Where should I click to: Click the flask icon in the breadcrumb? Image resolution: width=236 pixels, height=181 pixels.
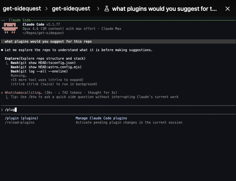[x=106, y=9]
